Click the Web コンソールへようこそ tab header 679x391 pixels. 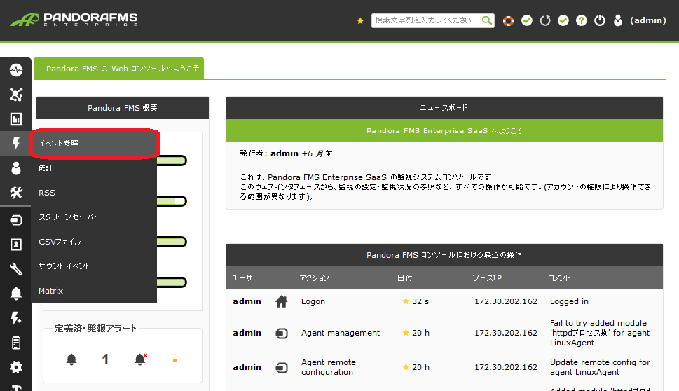118,69
